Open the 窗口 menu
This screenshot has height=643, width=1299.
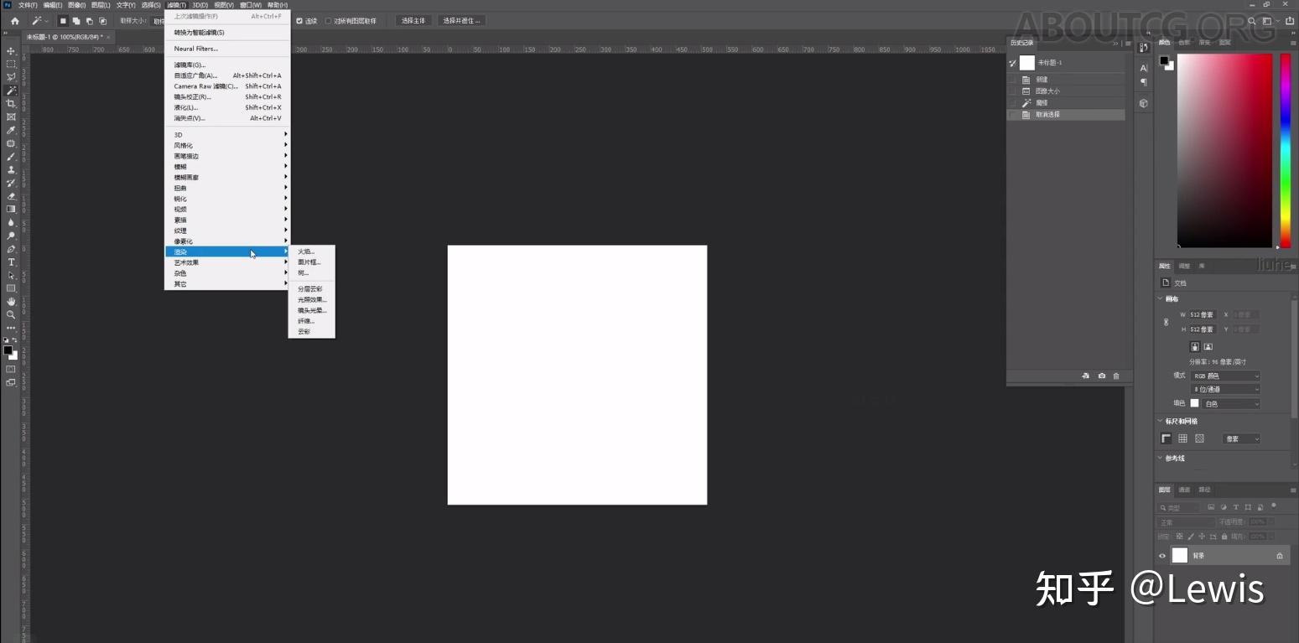pos(251,4)
